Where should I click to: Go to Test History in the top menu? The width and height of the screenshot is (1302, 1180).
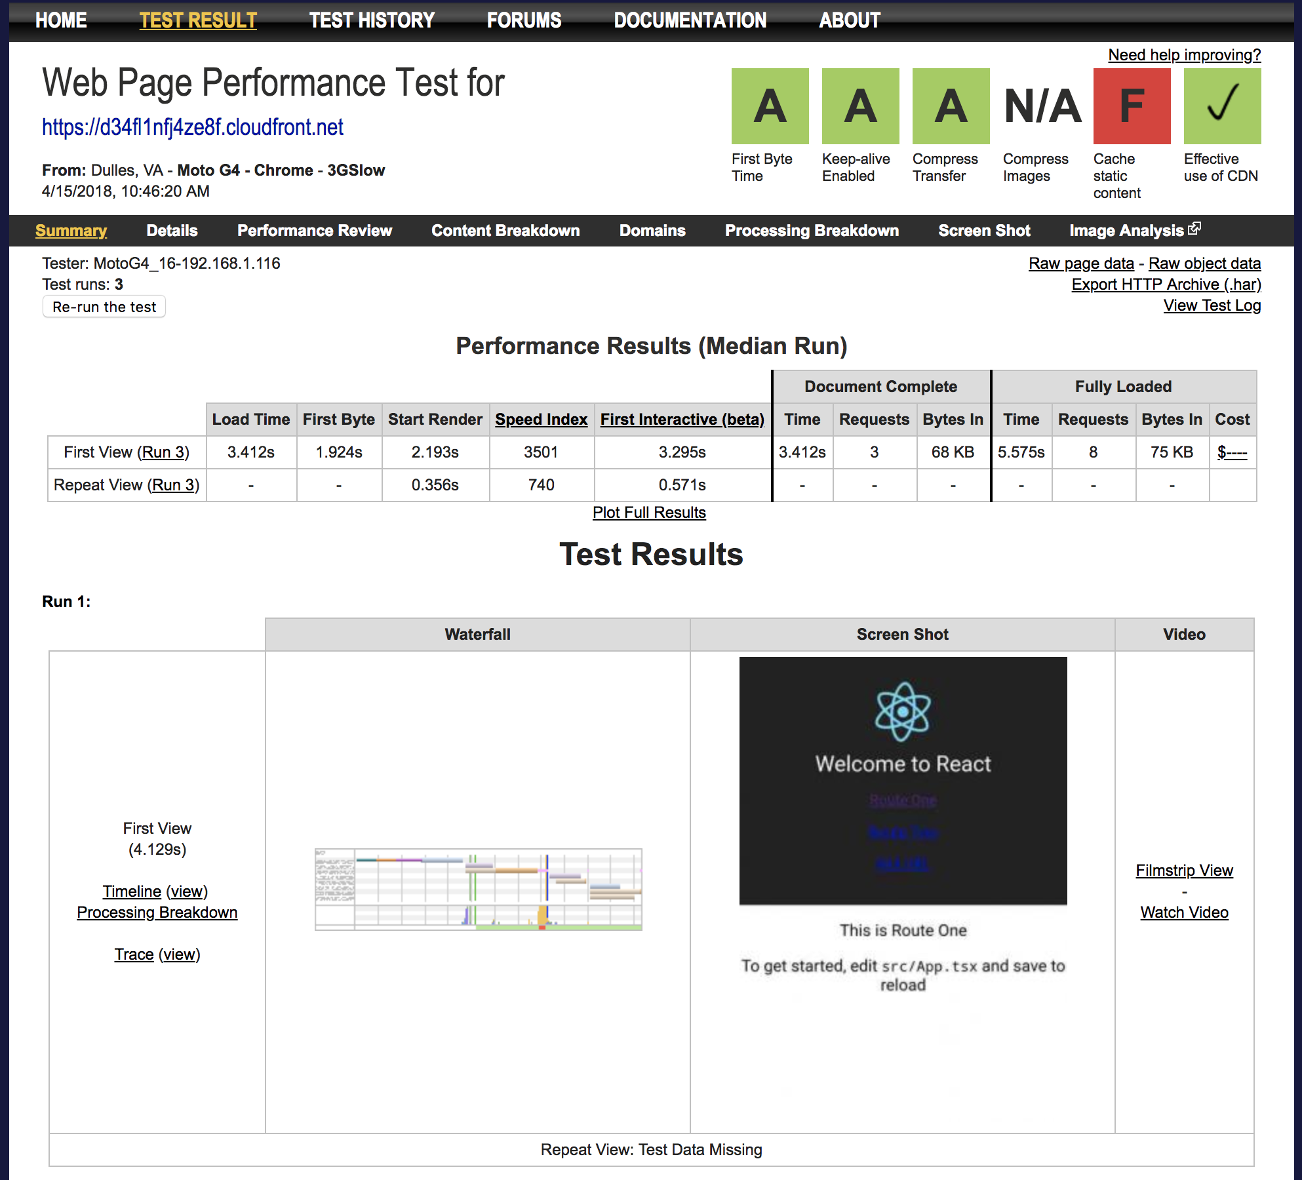click(372, 20)
